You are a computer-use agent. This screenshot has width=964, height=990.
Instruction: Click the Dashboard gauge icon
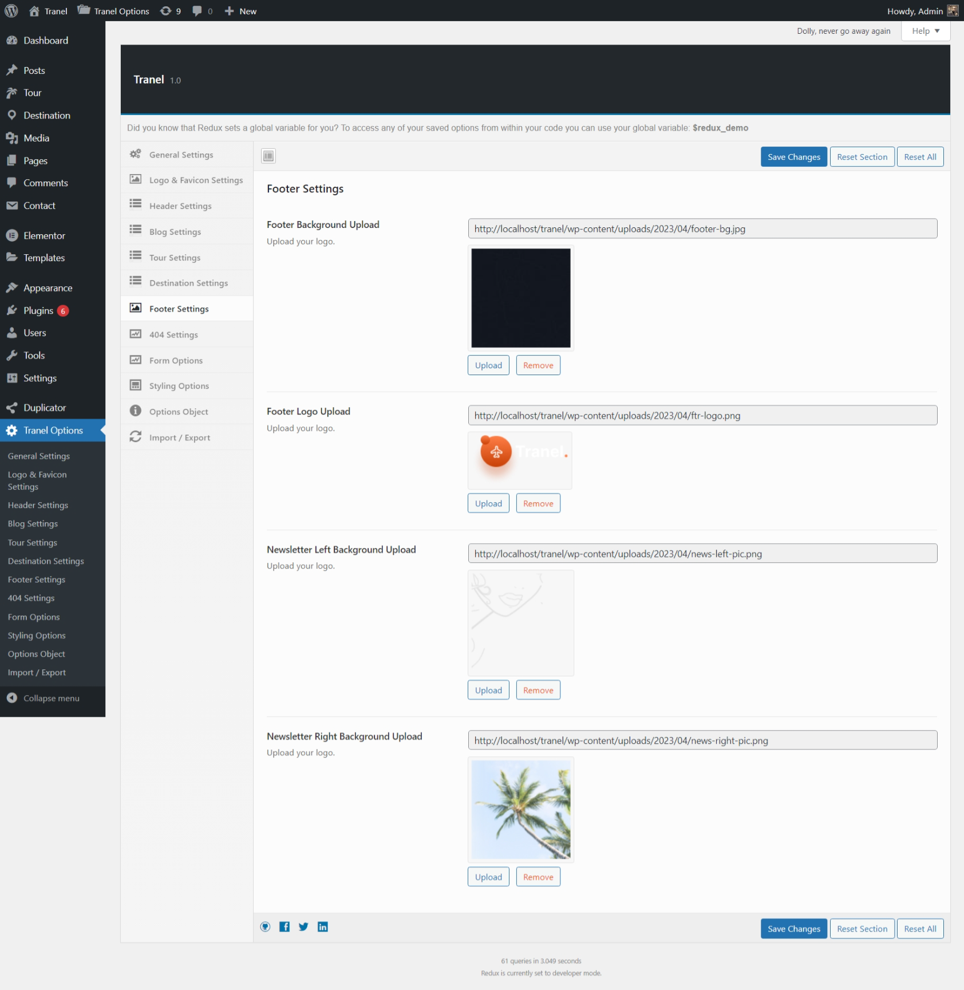click(x=12, y=41)
